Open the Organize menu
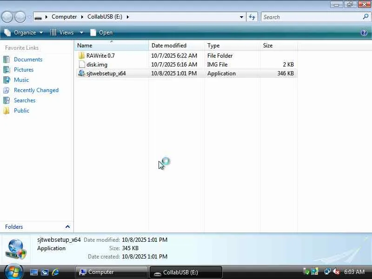 (24, 33)
